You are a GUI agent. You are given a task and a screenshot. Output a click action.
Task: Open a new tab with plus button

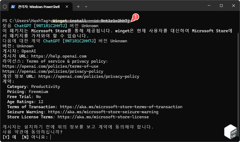pos(78,7)
